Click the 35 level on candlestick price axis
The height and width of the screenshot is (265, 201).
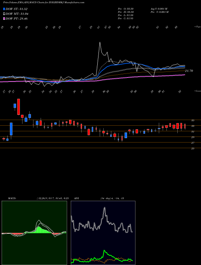point(193,120)
